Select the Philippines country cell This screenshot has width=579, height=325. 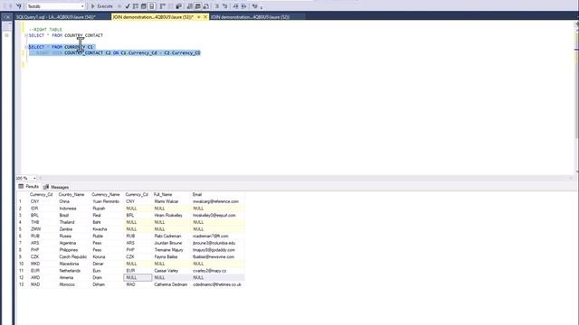coord(73,250)
